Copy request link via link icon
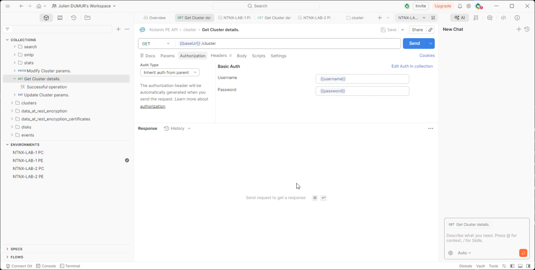Image resolution: width=535 pixels, height=270 pixels. 431,30
